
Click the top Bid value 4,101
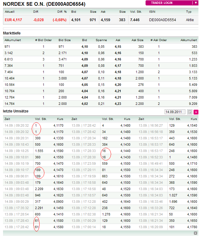76,20
